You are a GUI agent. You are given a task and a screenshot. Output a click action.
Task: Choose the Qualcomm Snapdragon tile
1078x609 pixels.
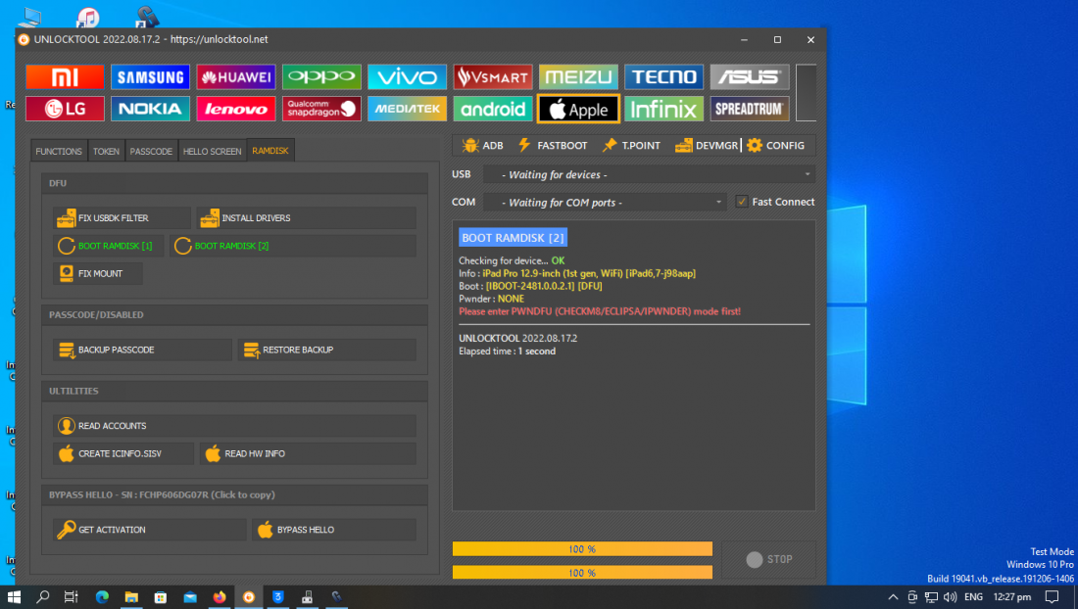(x=321, y=109)
